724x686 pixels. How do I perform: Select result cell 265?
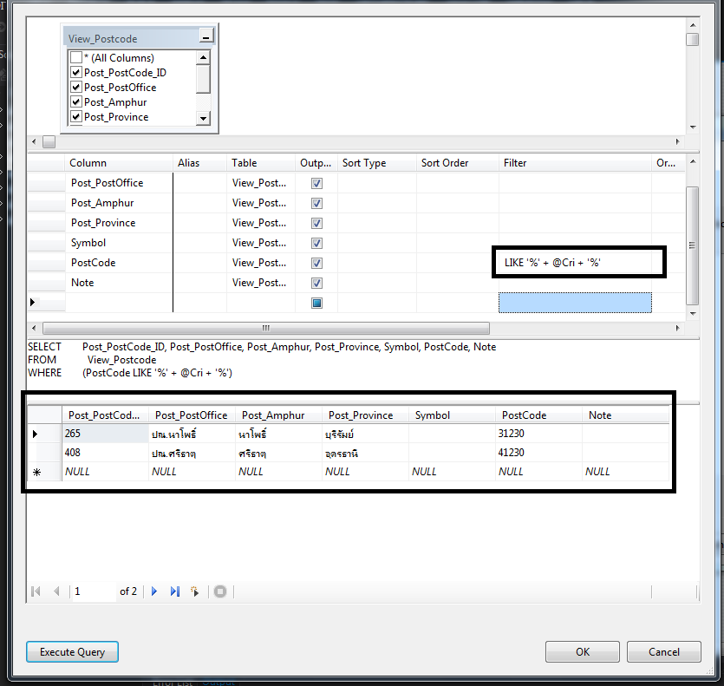tap(105, 434)
